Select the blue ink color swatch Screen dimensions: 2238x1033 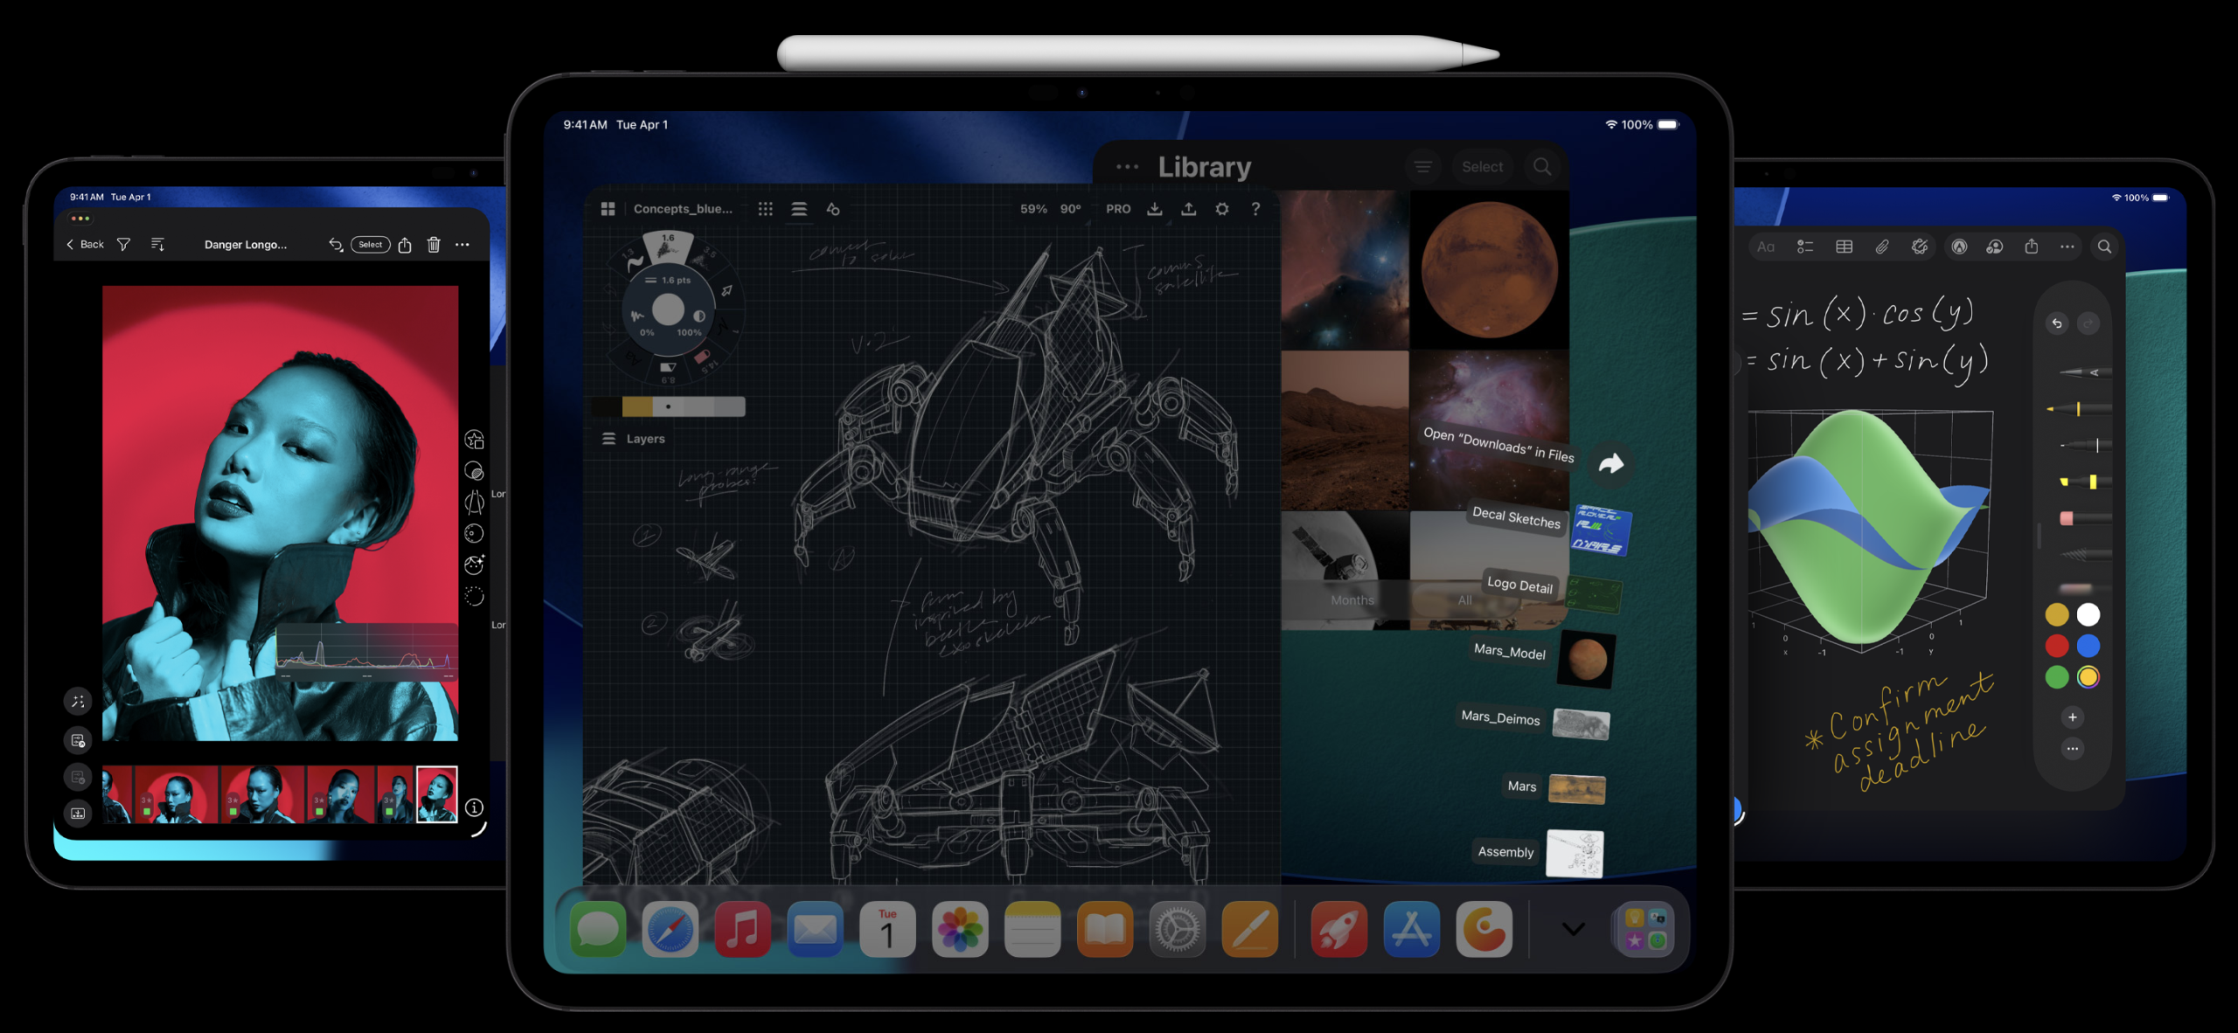(2089, 647)
